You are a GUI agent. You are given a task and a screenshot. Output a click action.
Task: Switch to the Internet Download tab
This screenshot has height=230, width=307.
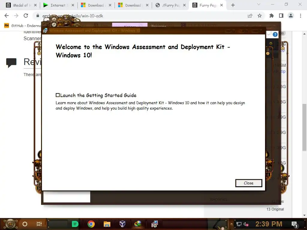(59, 5)
